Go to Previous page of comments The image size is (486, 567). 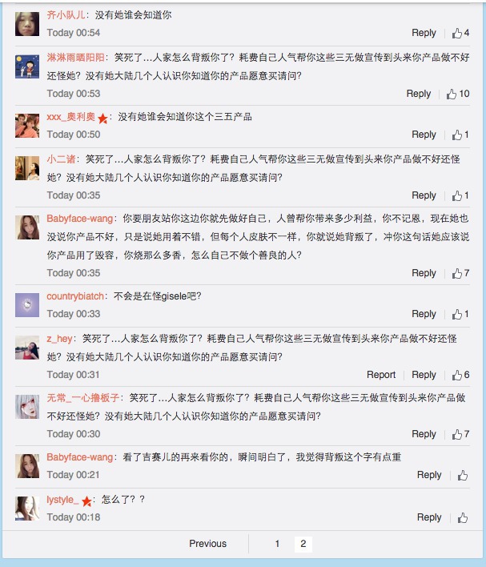pyautogui.click(x=208, y=544)
